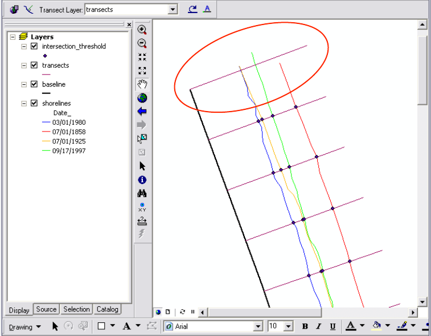Go back to previous extent arrow
Viewport: 431px width, 336px height.
(142, 111)
